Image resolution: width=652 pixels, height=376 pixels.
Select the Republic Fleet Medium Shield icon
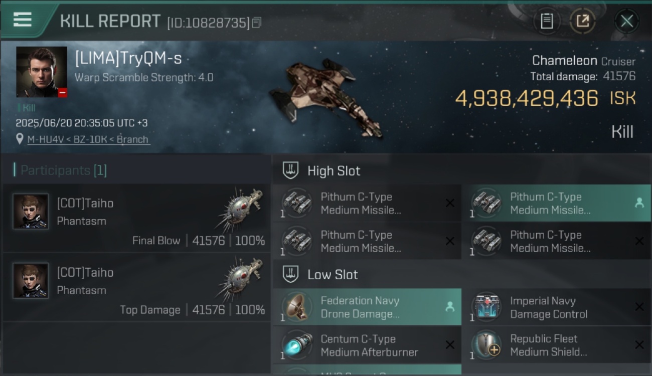pyautogui.click(x=486, y=345)
